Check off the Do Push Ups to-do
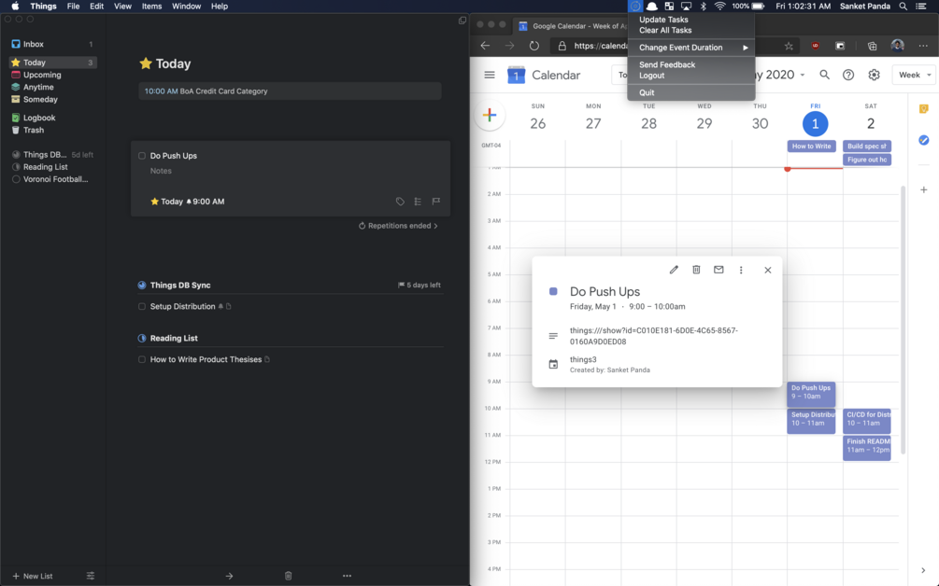 142,156
